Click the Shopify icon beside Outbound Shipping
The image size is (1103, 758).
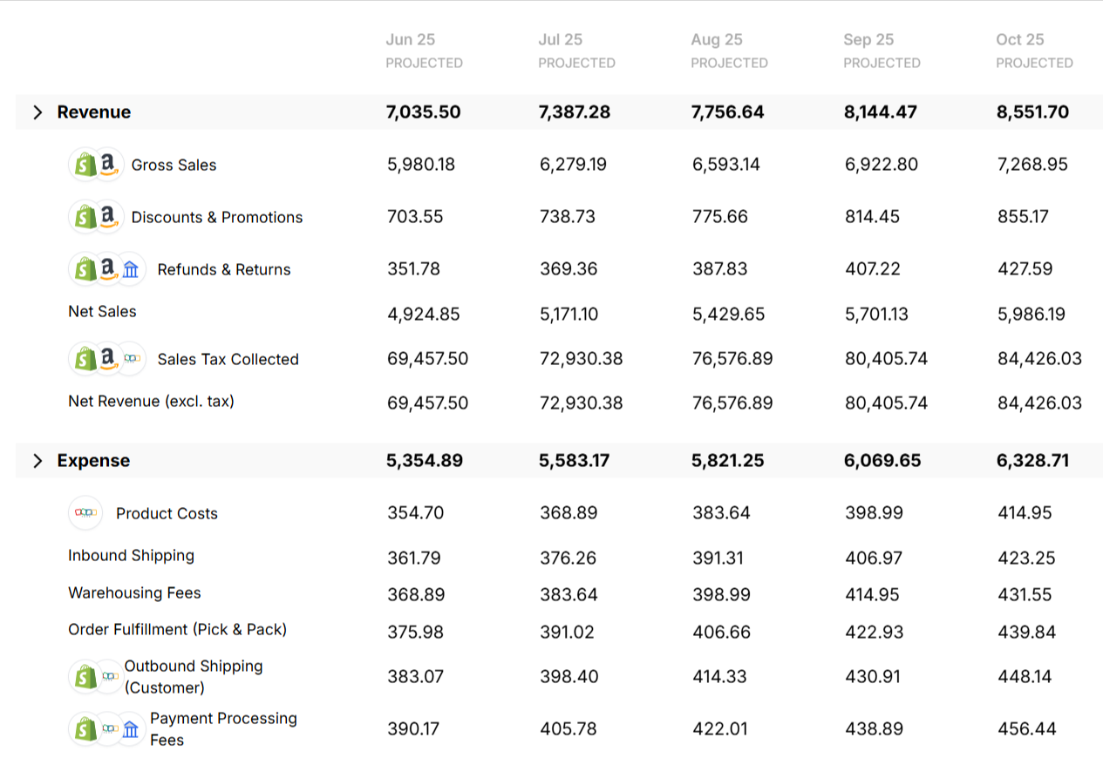point(85,677)
